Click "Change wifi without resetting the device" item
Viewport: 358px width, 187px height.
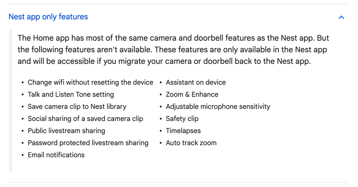click(x=90, y=83)
